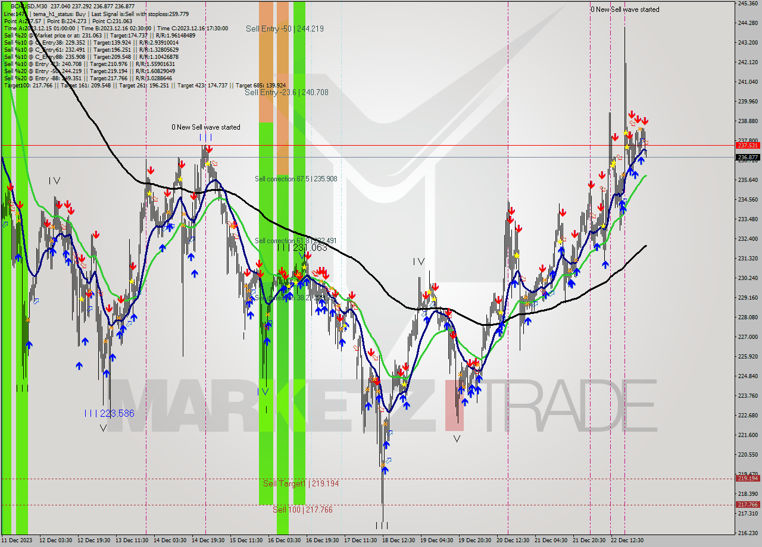This screenshot has width=762, height=547.
Task: Click the '0 New Sell wave started' label above the 14 Dec peak
Action: click(206, 127)
